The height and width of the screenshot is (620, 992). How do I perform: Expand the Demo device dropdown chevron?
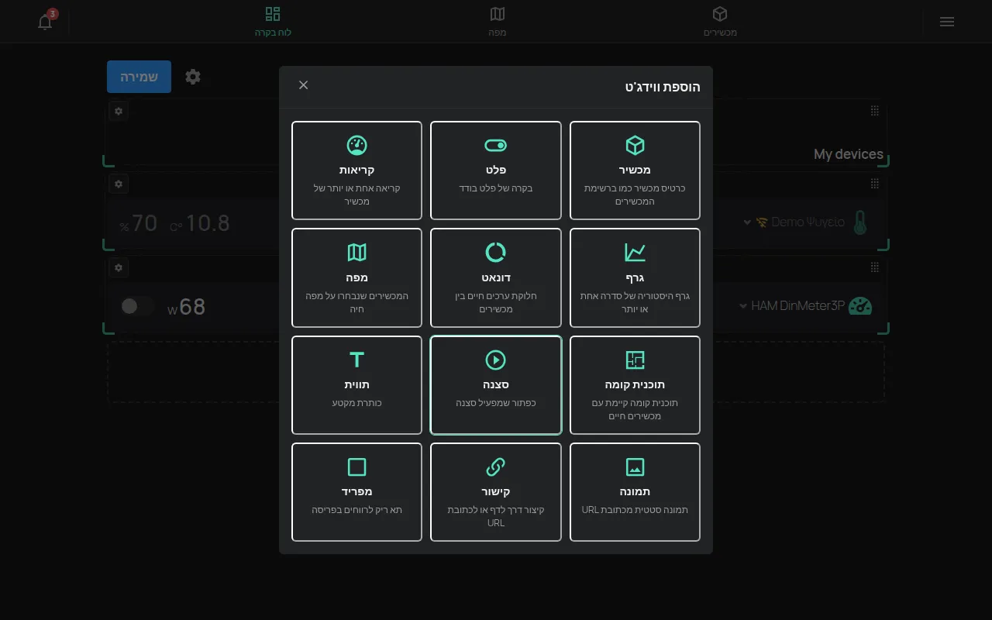click(747, 222)
